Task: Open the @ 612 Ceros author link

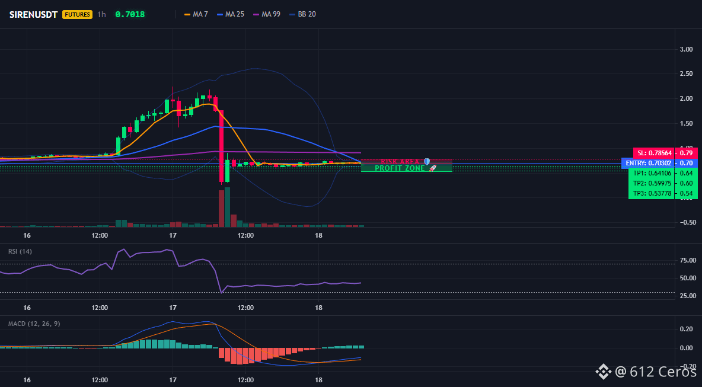Action: [655, 371]
